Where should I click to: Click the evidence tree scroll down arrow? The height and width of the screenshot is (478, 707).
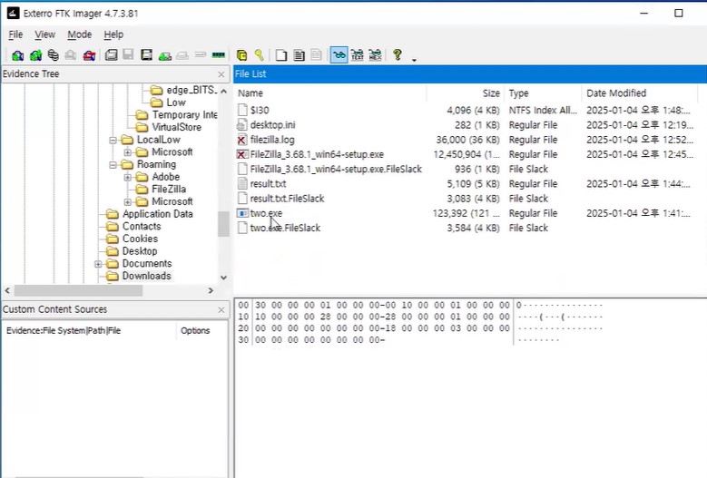(x=223, y=278)
